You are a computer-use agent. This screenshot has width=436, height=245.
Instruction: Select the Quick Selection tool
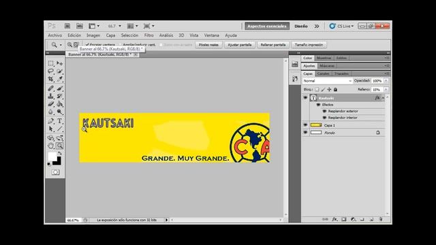click(x=59, y=71)
